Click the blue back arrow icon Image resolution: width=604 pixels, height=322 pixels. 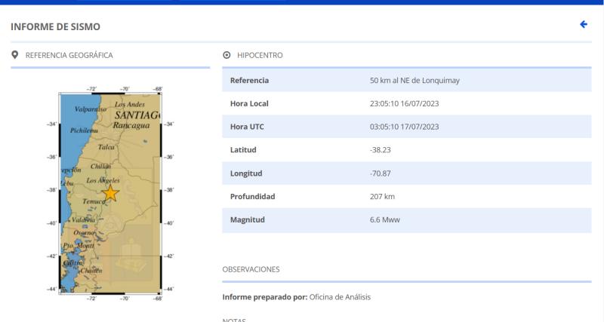point(583,25)
